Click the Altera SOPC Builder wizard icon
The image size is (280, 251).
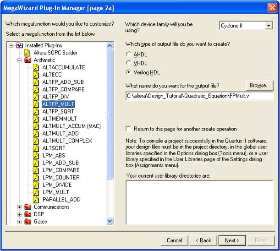click(x=27, y=53)
